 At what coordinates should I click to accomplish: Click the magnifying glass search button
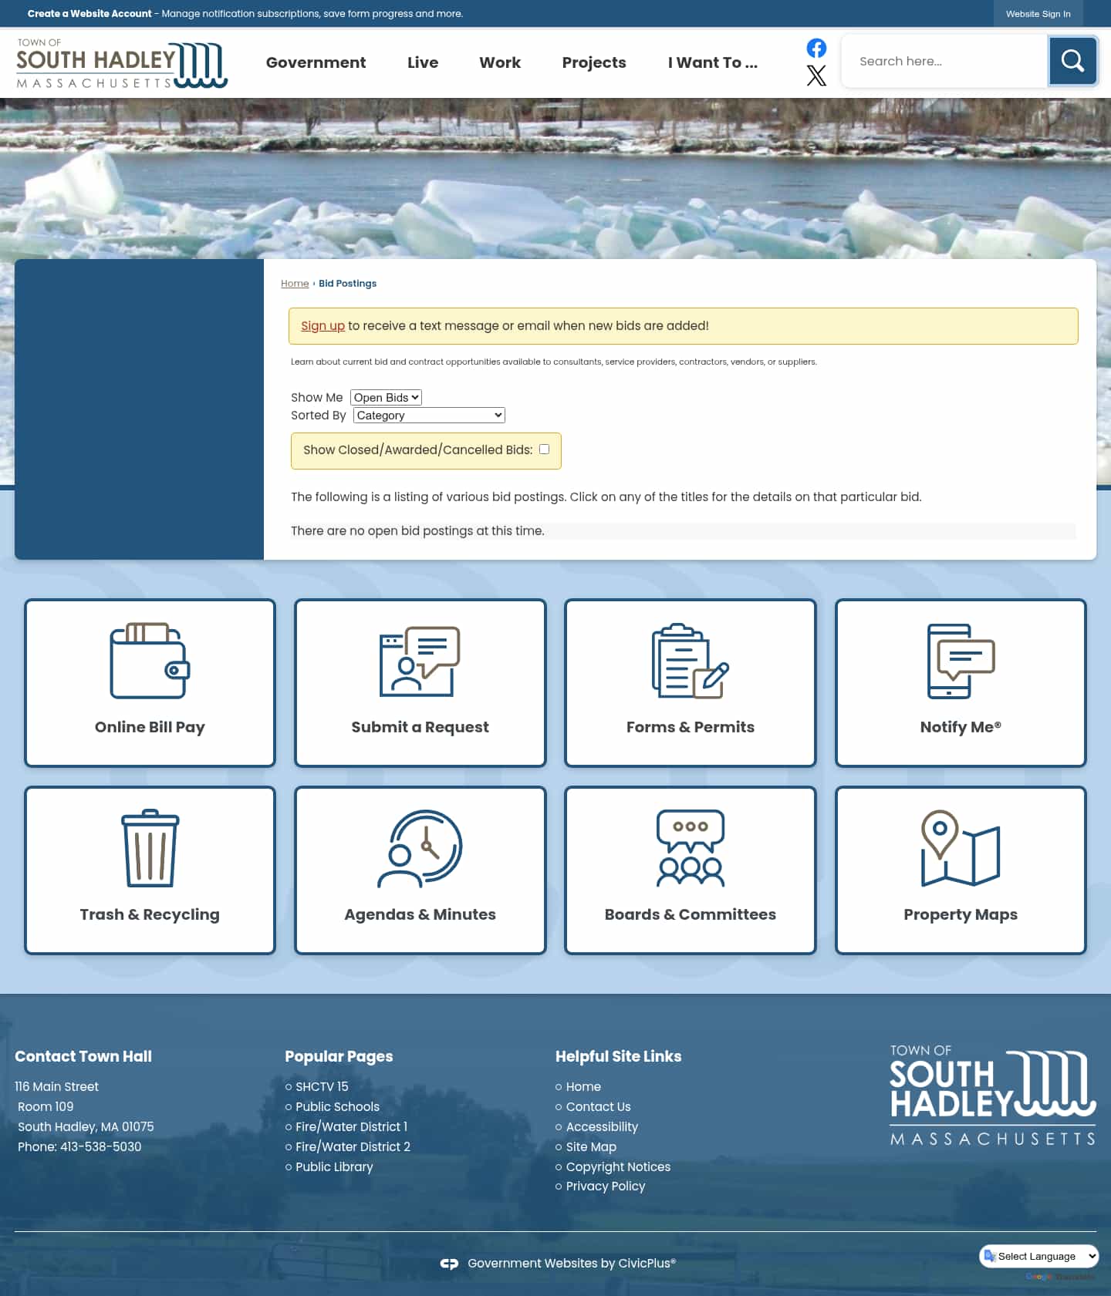(x=1072, y=61)
